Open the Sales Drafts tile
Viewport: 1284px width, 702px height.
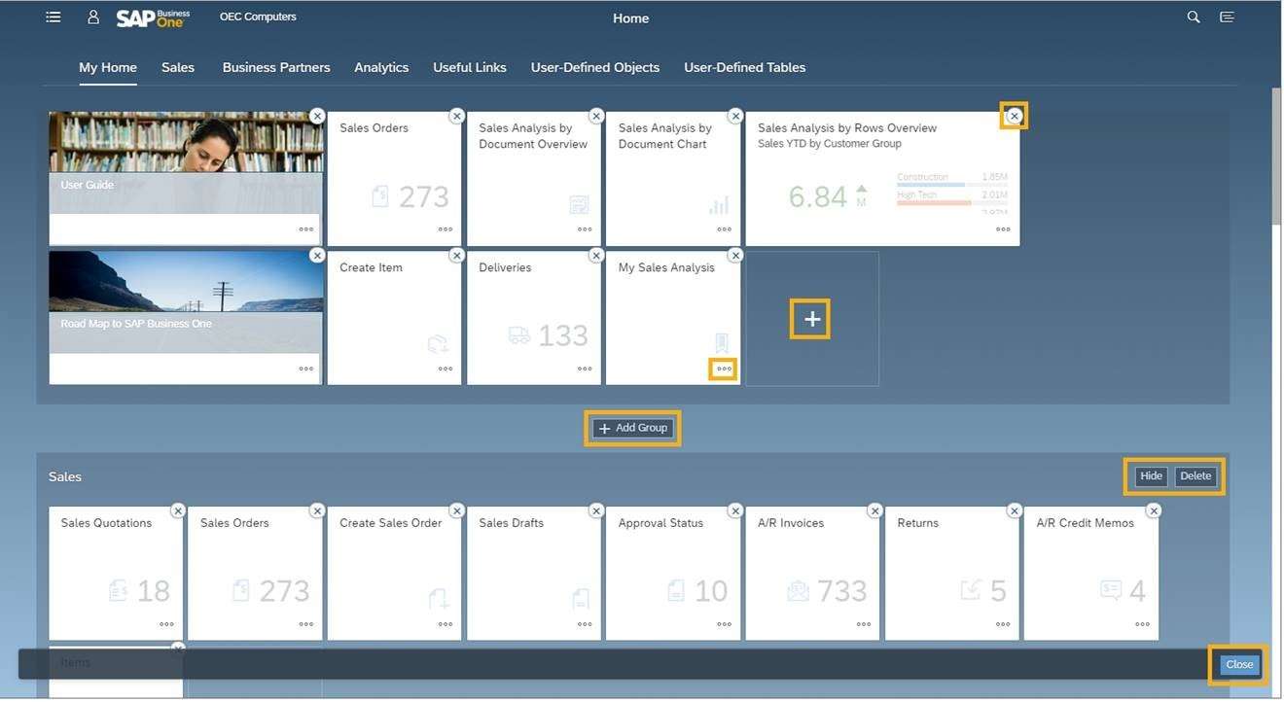coord(534,574)
